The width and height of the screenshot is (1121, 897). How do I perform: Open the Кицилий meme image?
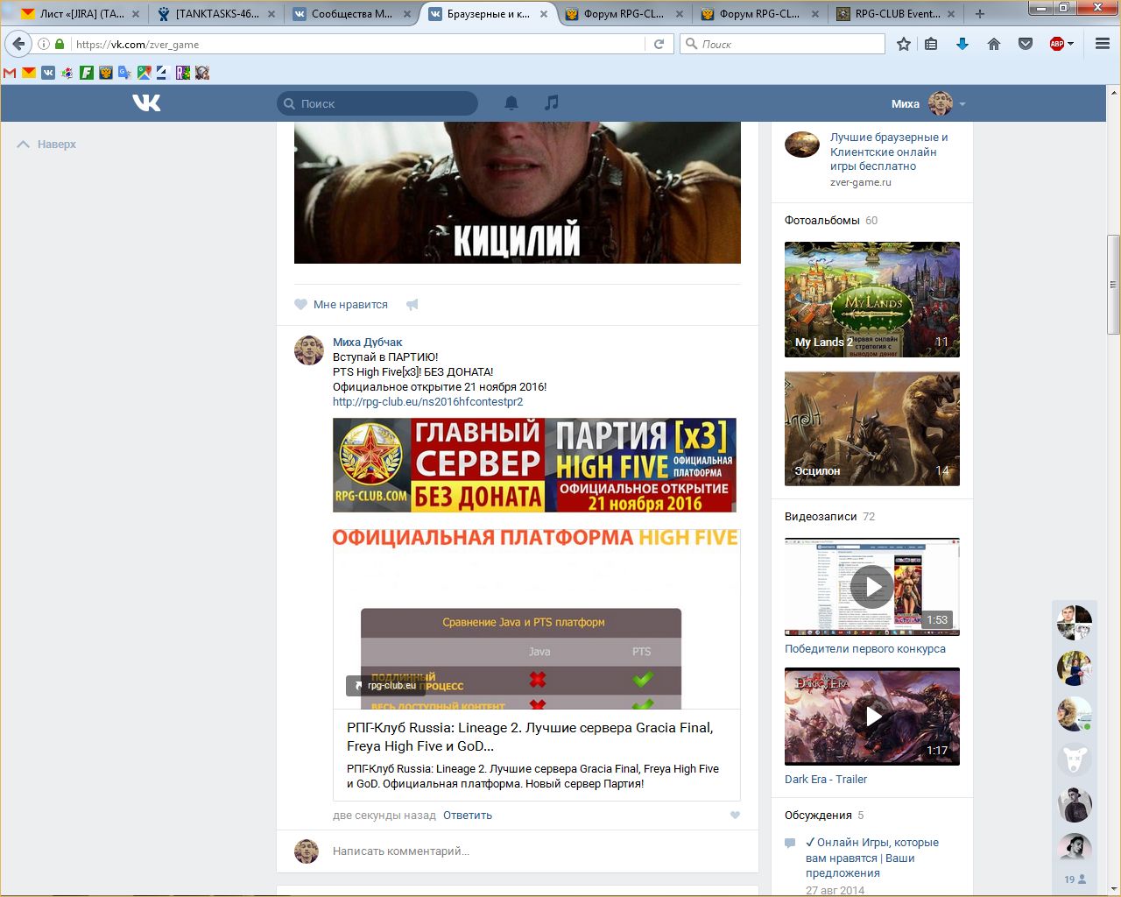(x=518, y=193)
